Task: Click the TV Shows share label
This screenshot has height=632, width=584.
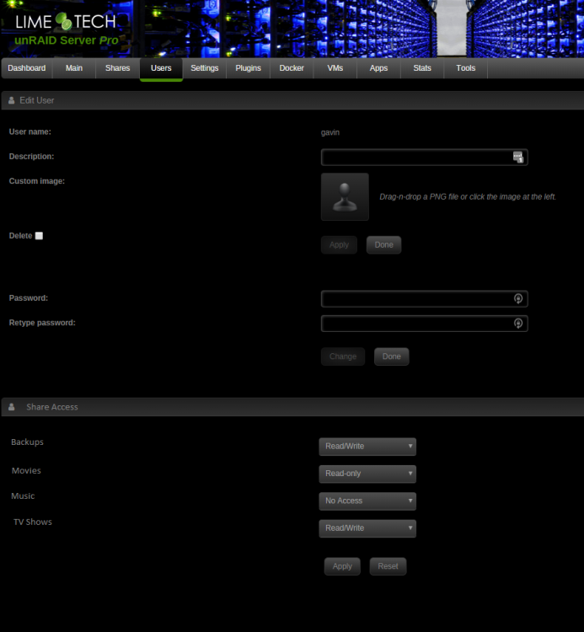Action: [x=33, y=522]
